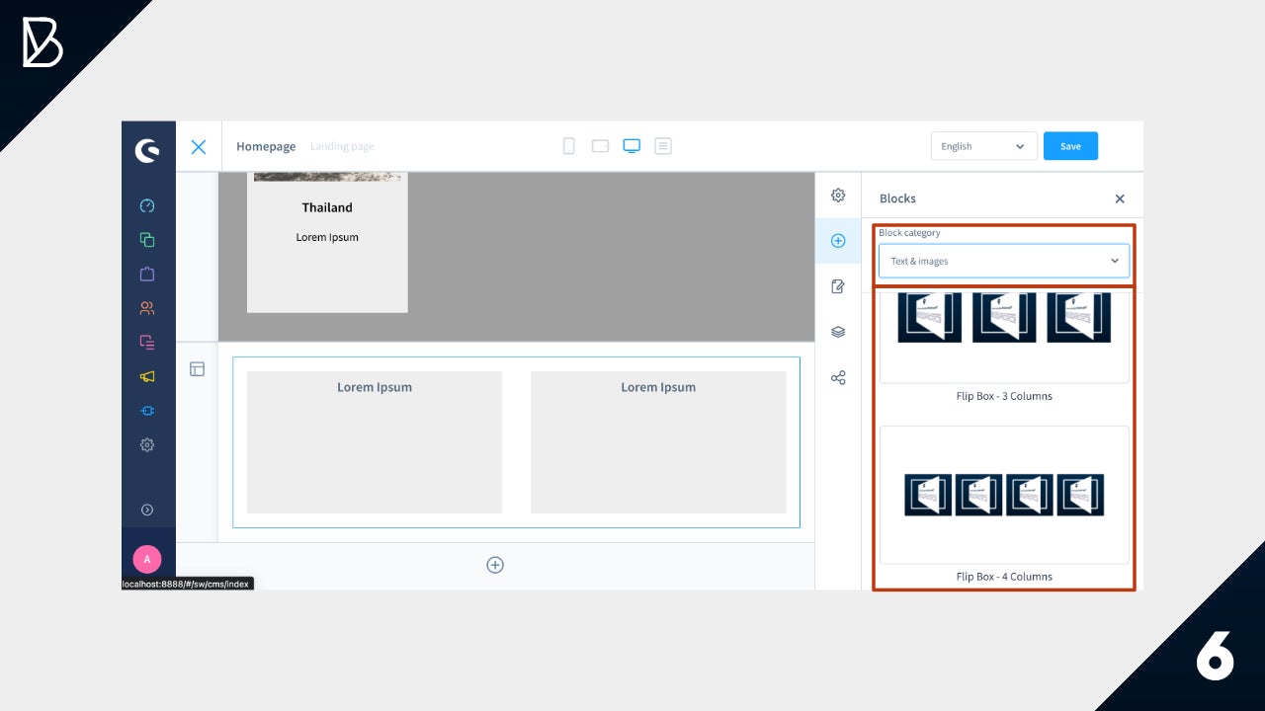The image size is (1265, 711).
Task: Click the Shopware logo in sidebar
Action: (147, 150)
